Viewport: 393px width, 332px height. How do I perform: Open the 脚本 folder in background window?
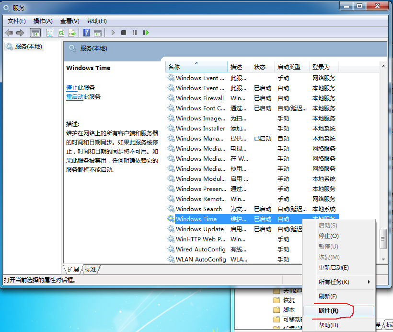(284, 309)
